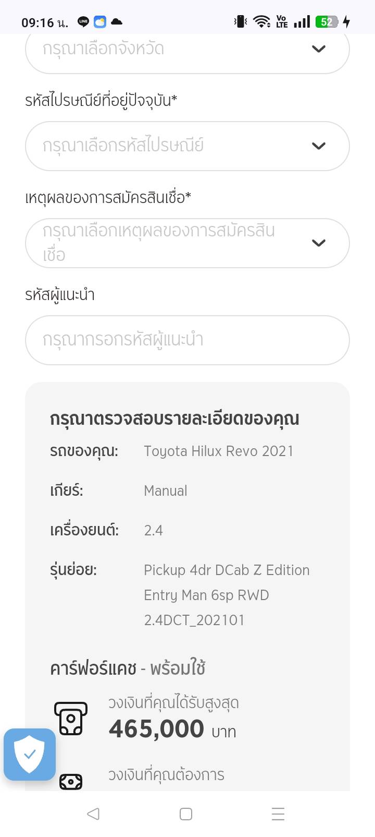The height and width of the screenshot is (837, 375).
Task: Tap the banknote icon beside desired loan amount
Action: (x=71, y=781)
